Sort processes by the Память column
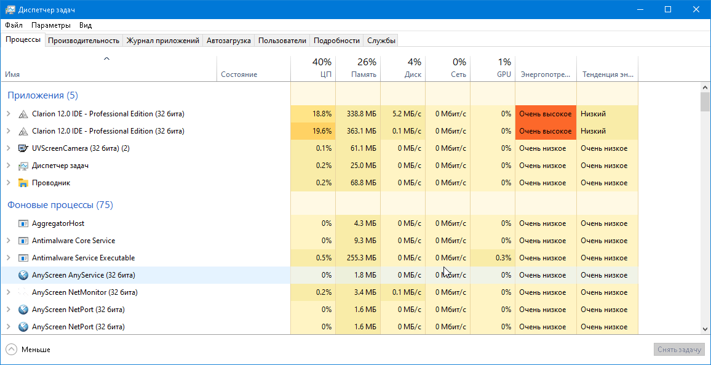Screen dimensions: 711x365 (358, 68)
